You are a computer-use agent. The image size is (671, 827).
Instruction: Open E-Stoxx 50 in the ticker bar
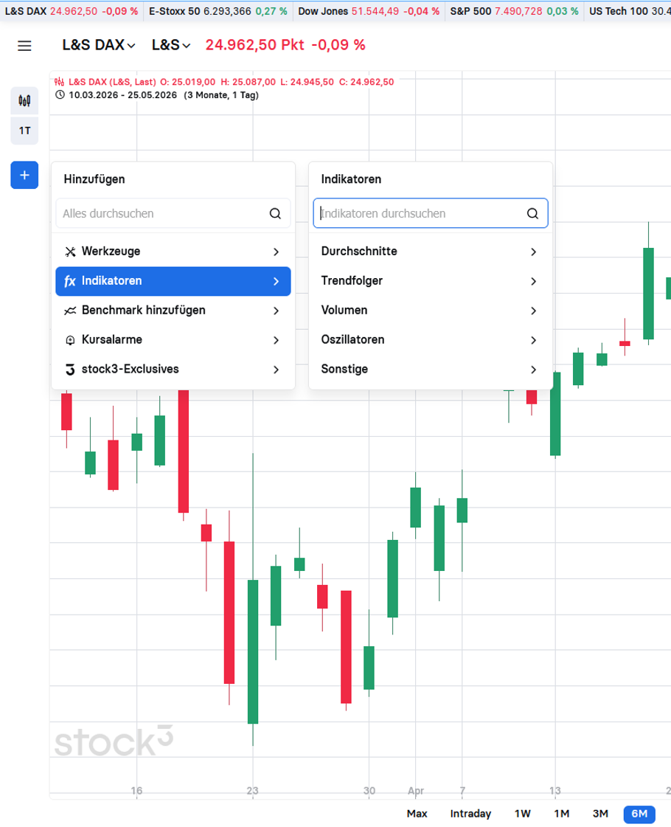(218, 11)
